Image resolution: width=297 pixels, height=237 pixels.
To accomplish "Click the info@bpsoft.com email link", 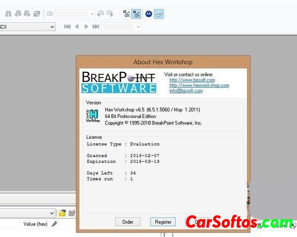I will (x=186, y=91).
